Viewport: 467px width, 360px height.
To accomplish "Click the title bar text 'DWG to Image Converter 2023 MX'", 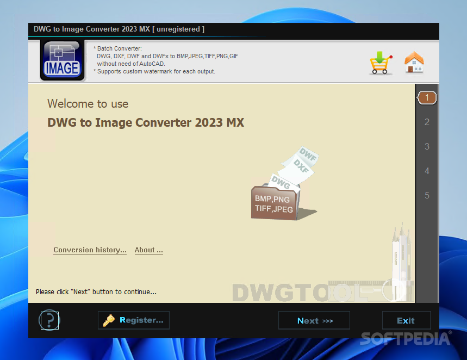I will tap(92, 29).
